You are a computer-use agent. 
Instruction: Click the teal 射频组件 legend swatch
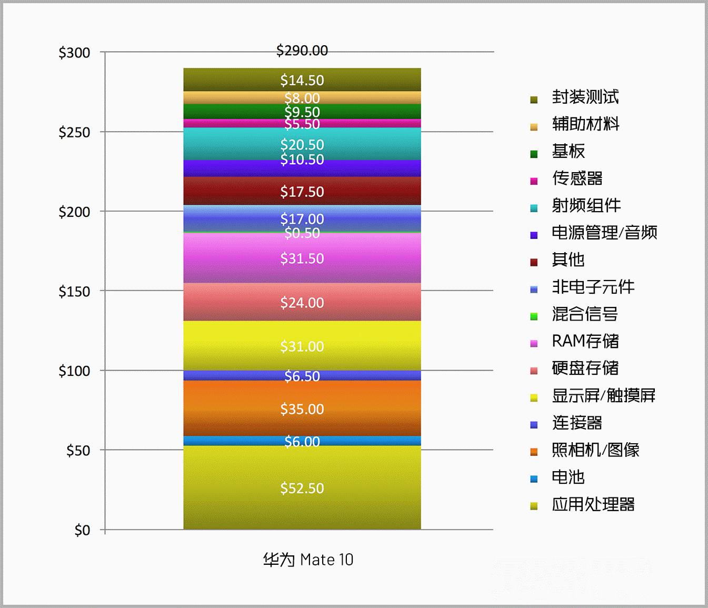click(x=534, y=208)
